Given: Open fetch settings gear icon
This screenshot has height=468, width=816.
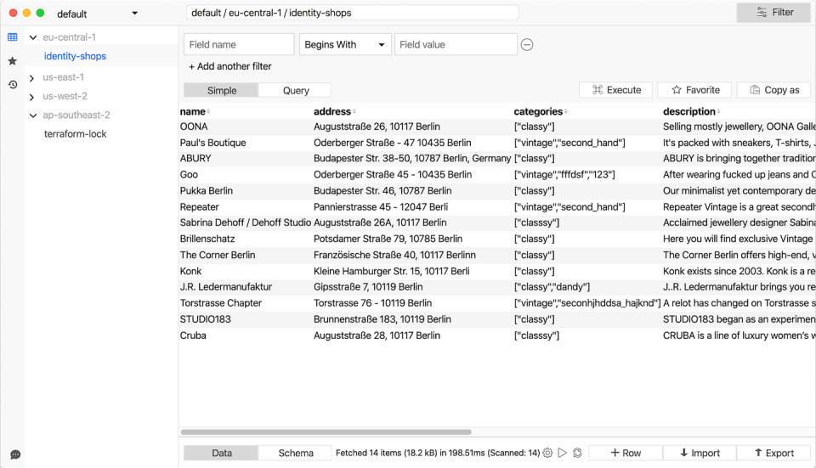Looking at the screenshot, I should (x=547, y=454).
